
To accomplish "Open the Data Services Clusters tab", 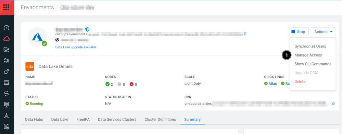I will 117,119.
